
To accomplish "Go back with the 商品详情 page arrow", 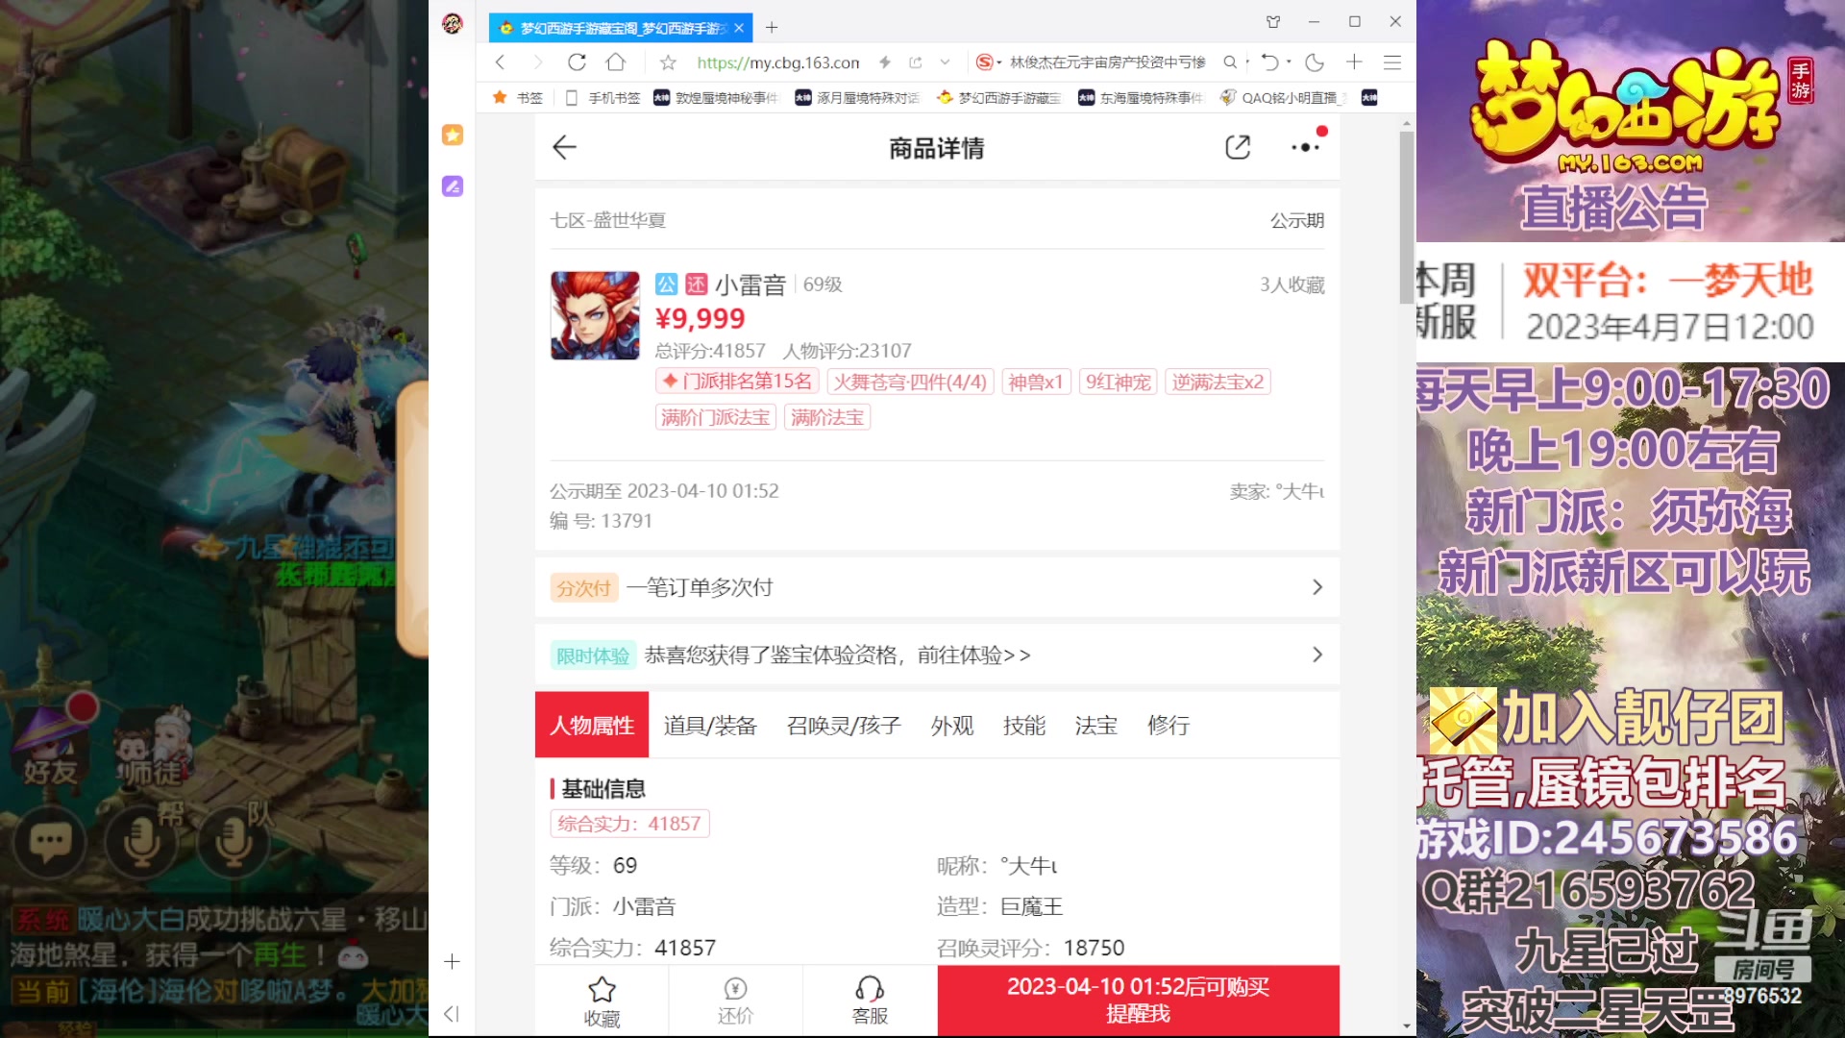I will tap(564, 147).
